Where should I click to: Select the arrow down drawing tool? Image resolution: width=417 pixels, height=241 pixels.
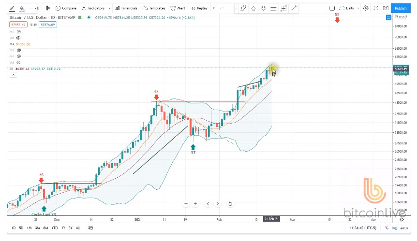click(x=263, y=8)
